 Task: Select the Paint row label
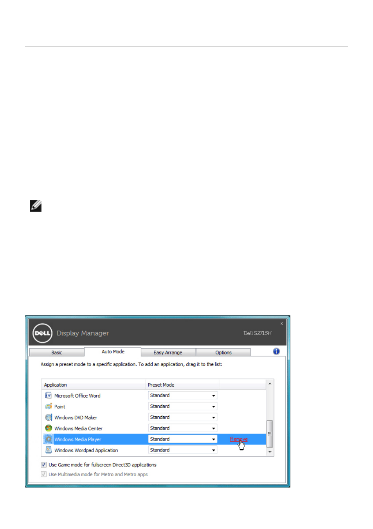[x=60, y=407]
